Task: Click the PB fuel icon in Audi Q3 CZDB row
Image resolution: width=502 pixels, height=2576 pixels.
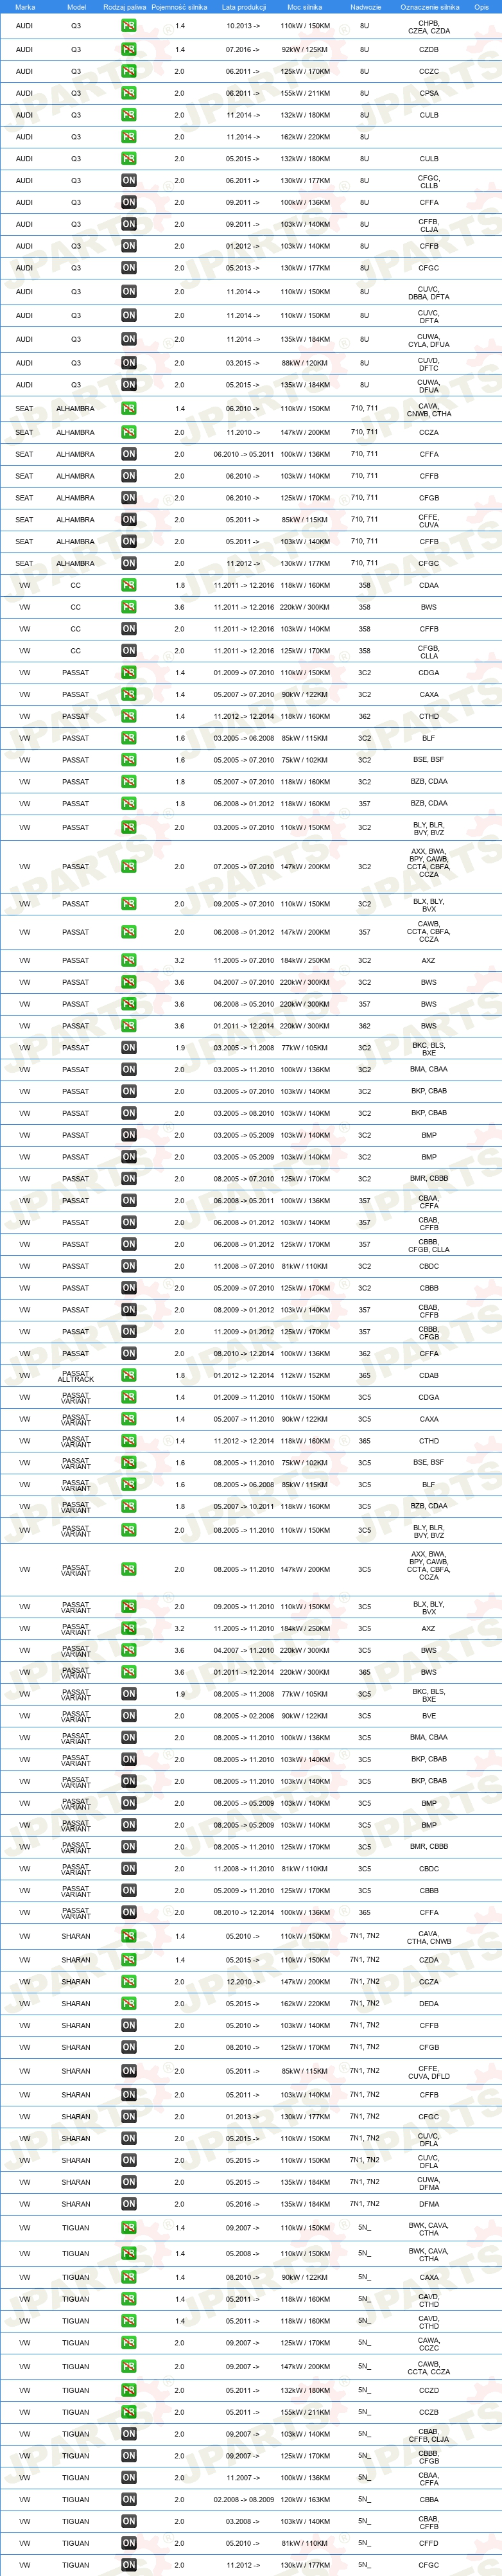Action: click(129, 49)
